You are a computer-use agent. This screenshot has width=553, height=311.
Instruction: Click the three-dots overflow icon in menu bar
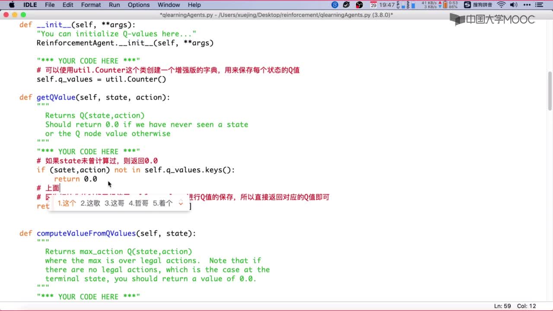pyautogui.click(x=527, y=5)
